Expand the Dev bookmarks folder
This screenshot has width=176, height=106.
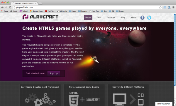tap(104, 11)
